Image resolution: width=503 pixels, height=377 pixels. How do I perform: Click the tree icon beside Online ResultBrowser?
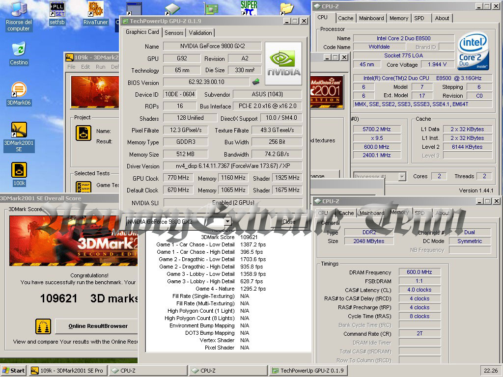(x=43, y=326)
